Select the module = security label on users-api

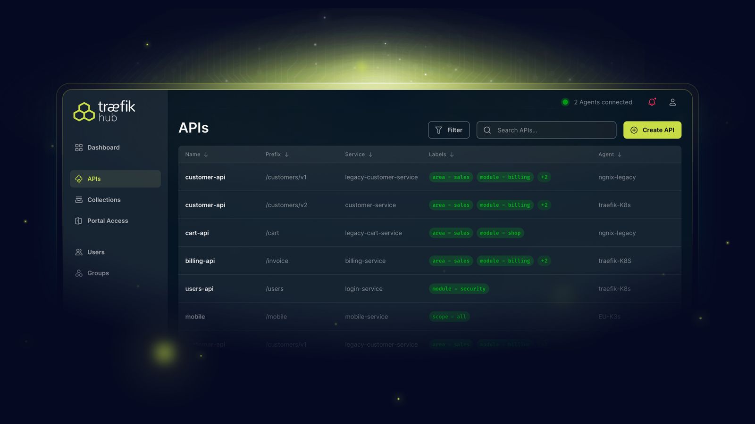click(459, 289)
